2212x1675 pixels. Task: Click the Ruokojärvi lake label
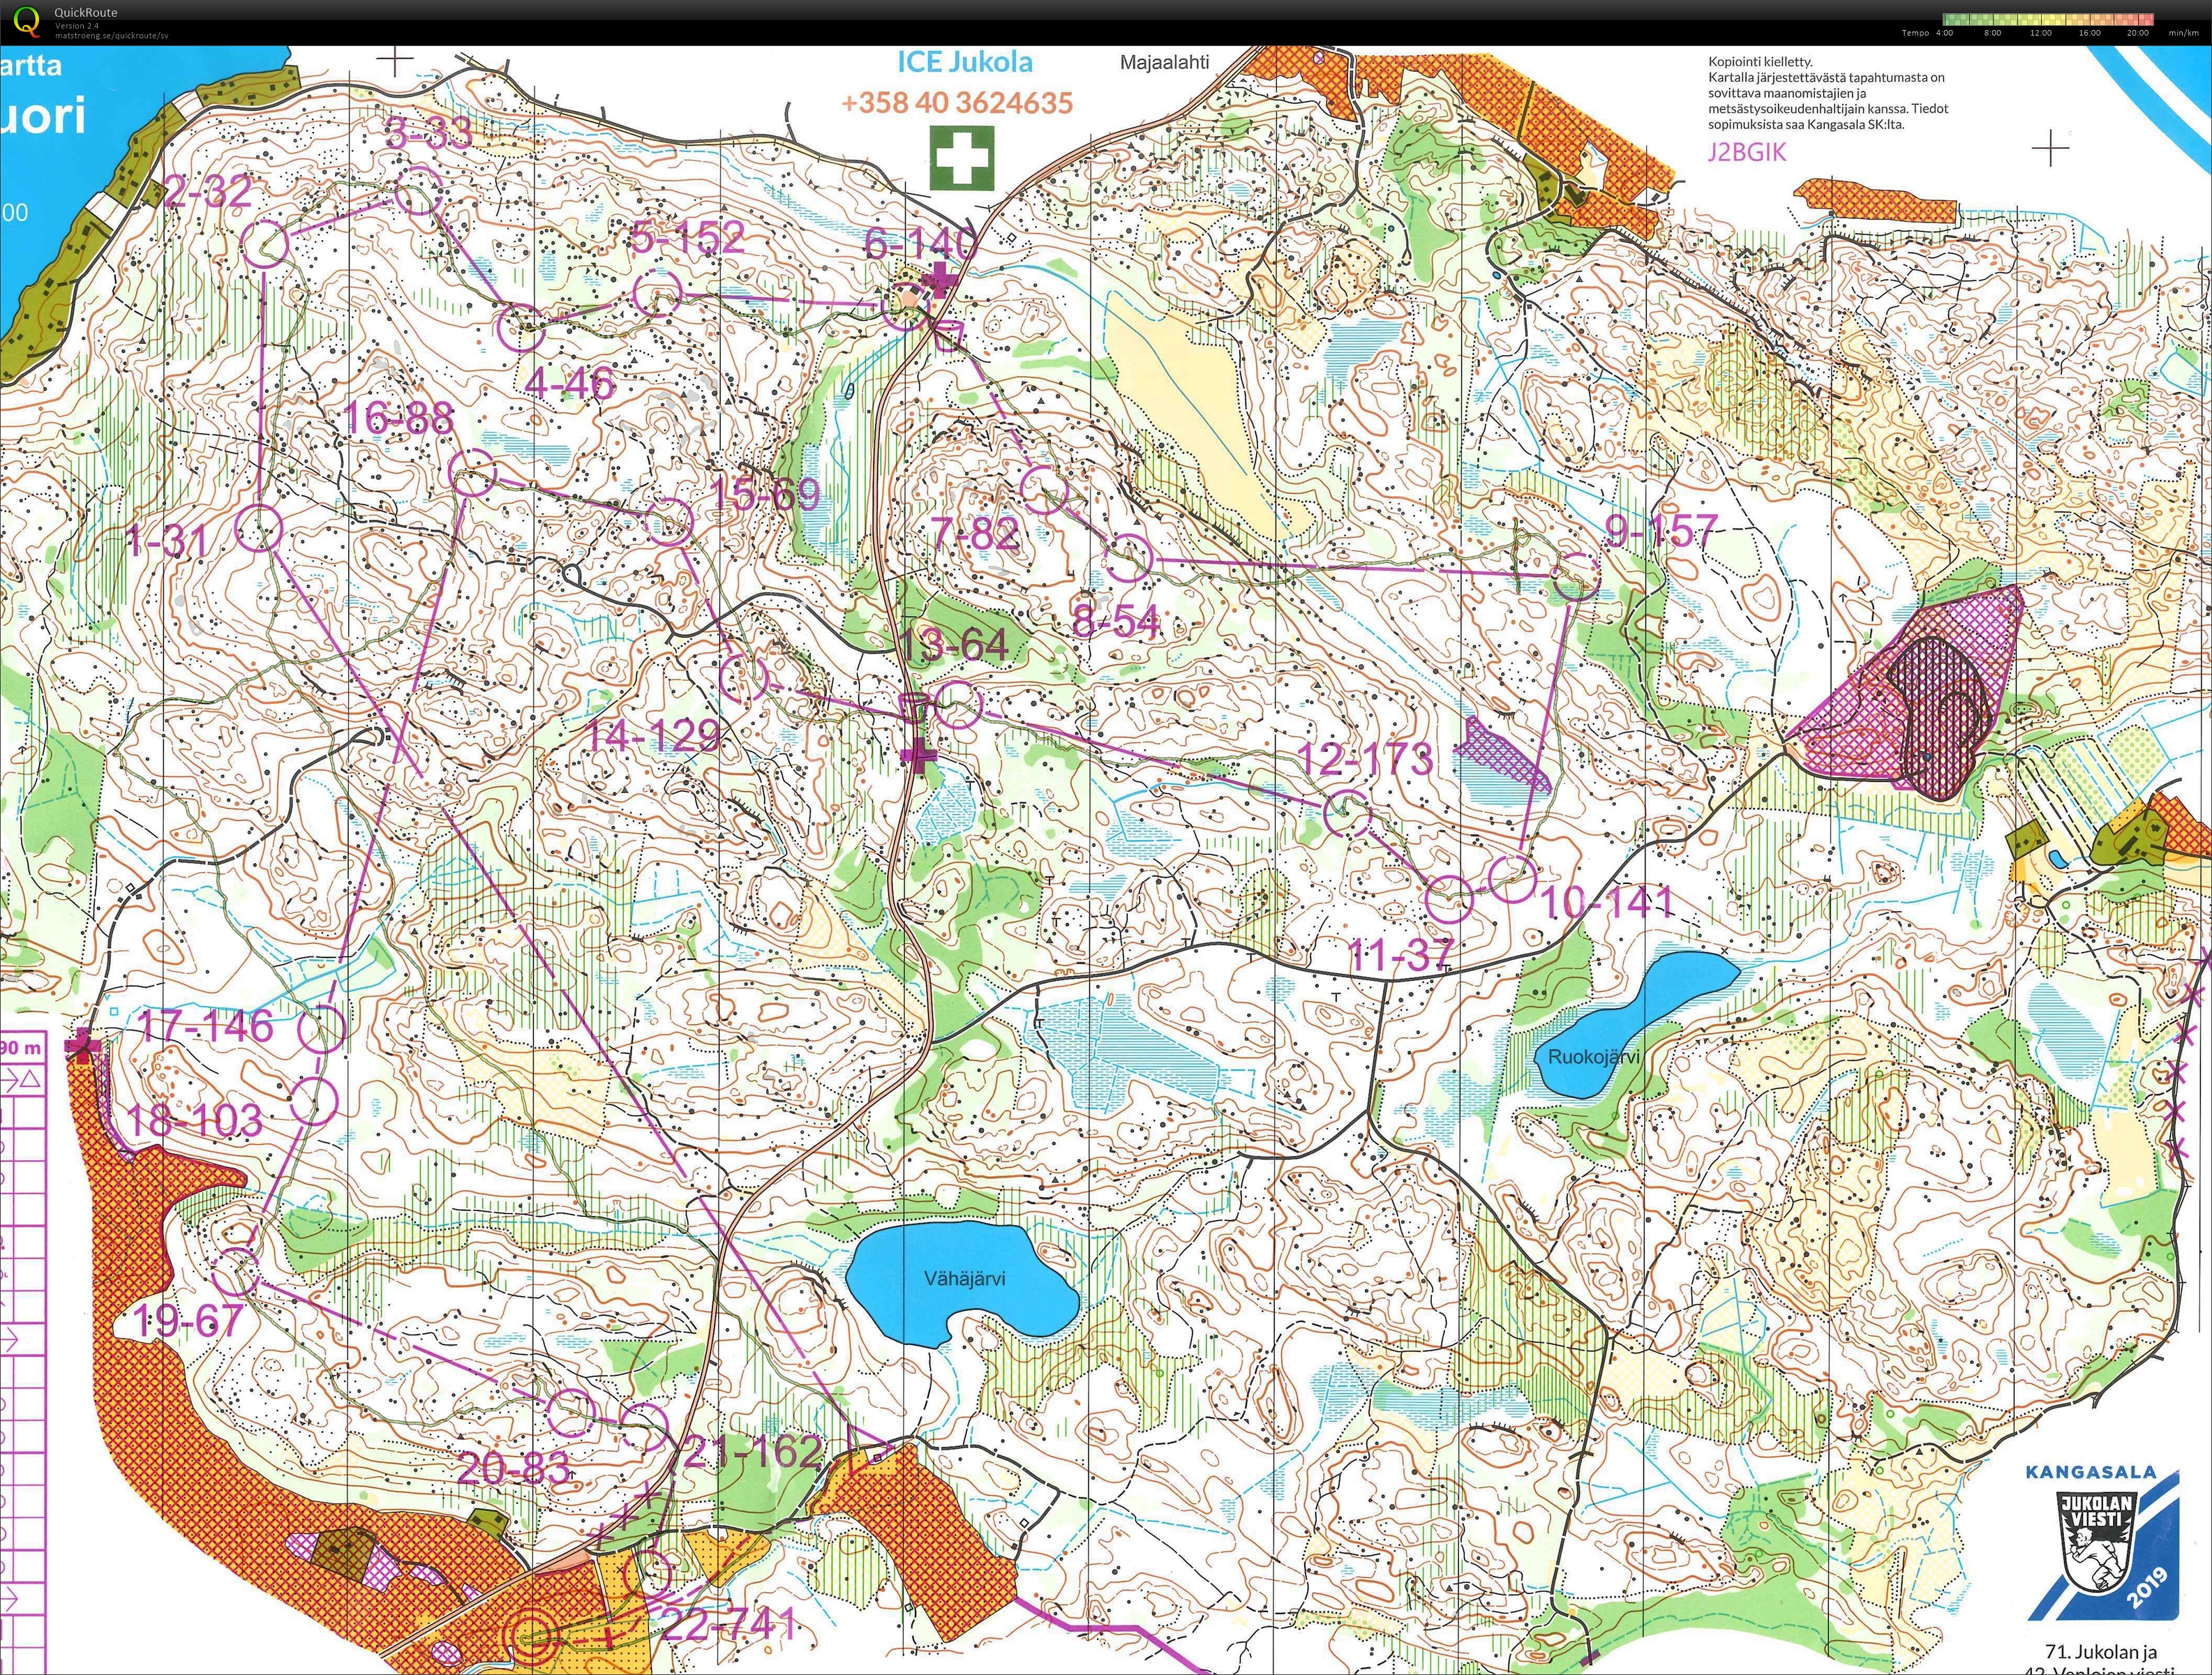pos(1594,1056)
